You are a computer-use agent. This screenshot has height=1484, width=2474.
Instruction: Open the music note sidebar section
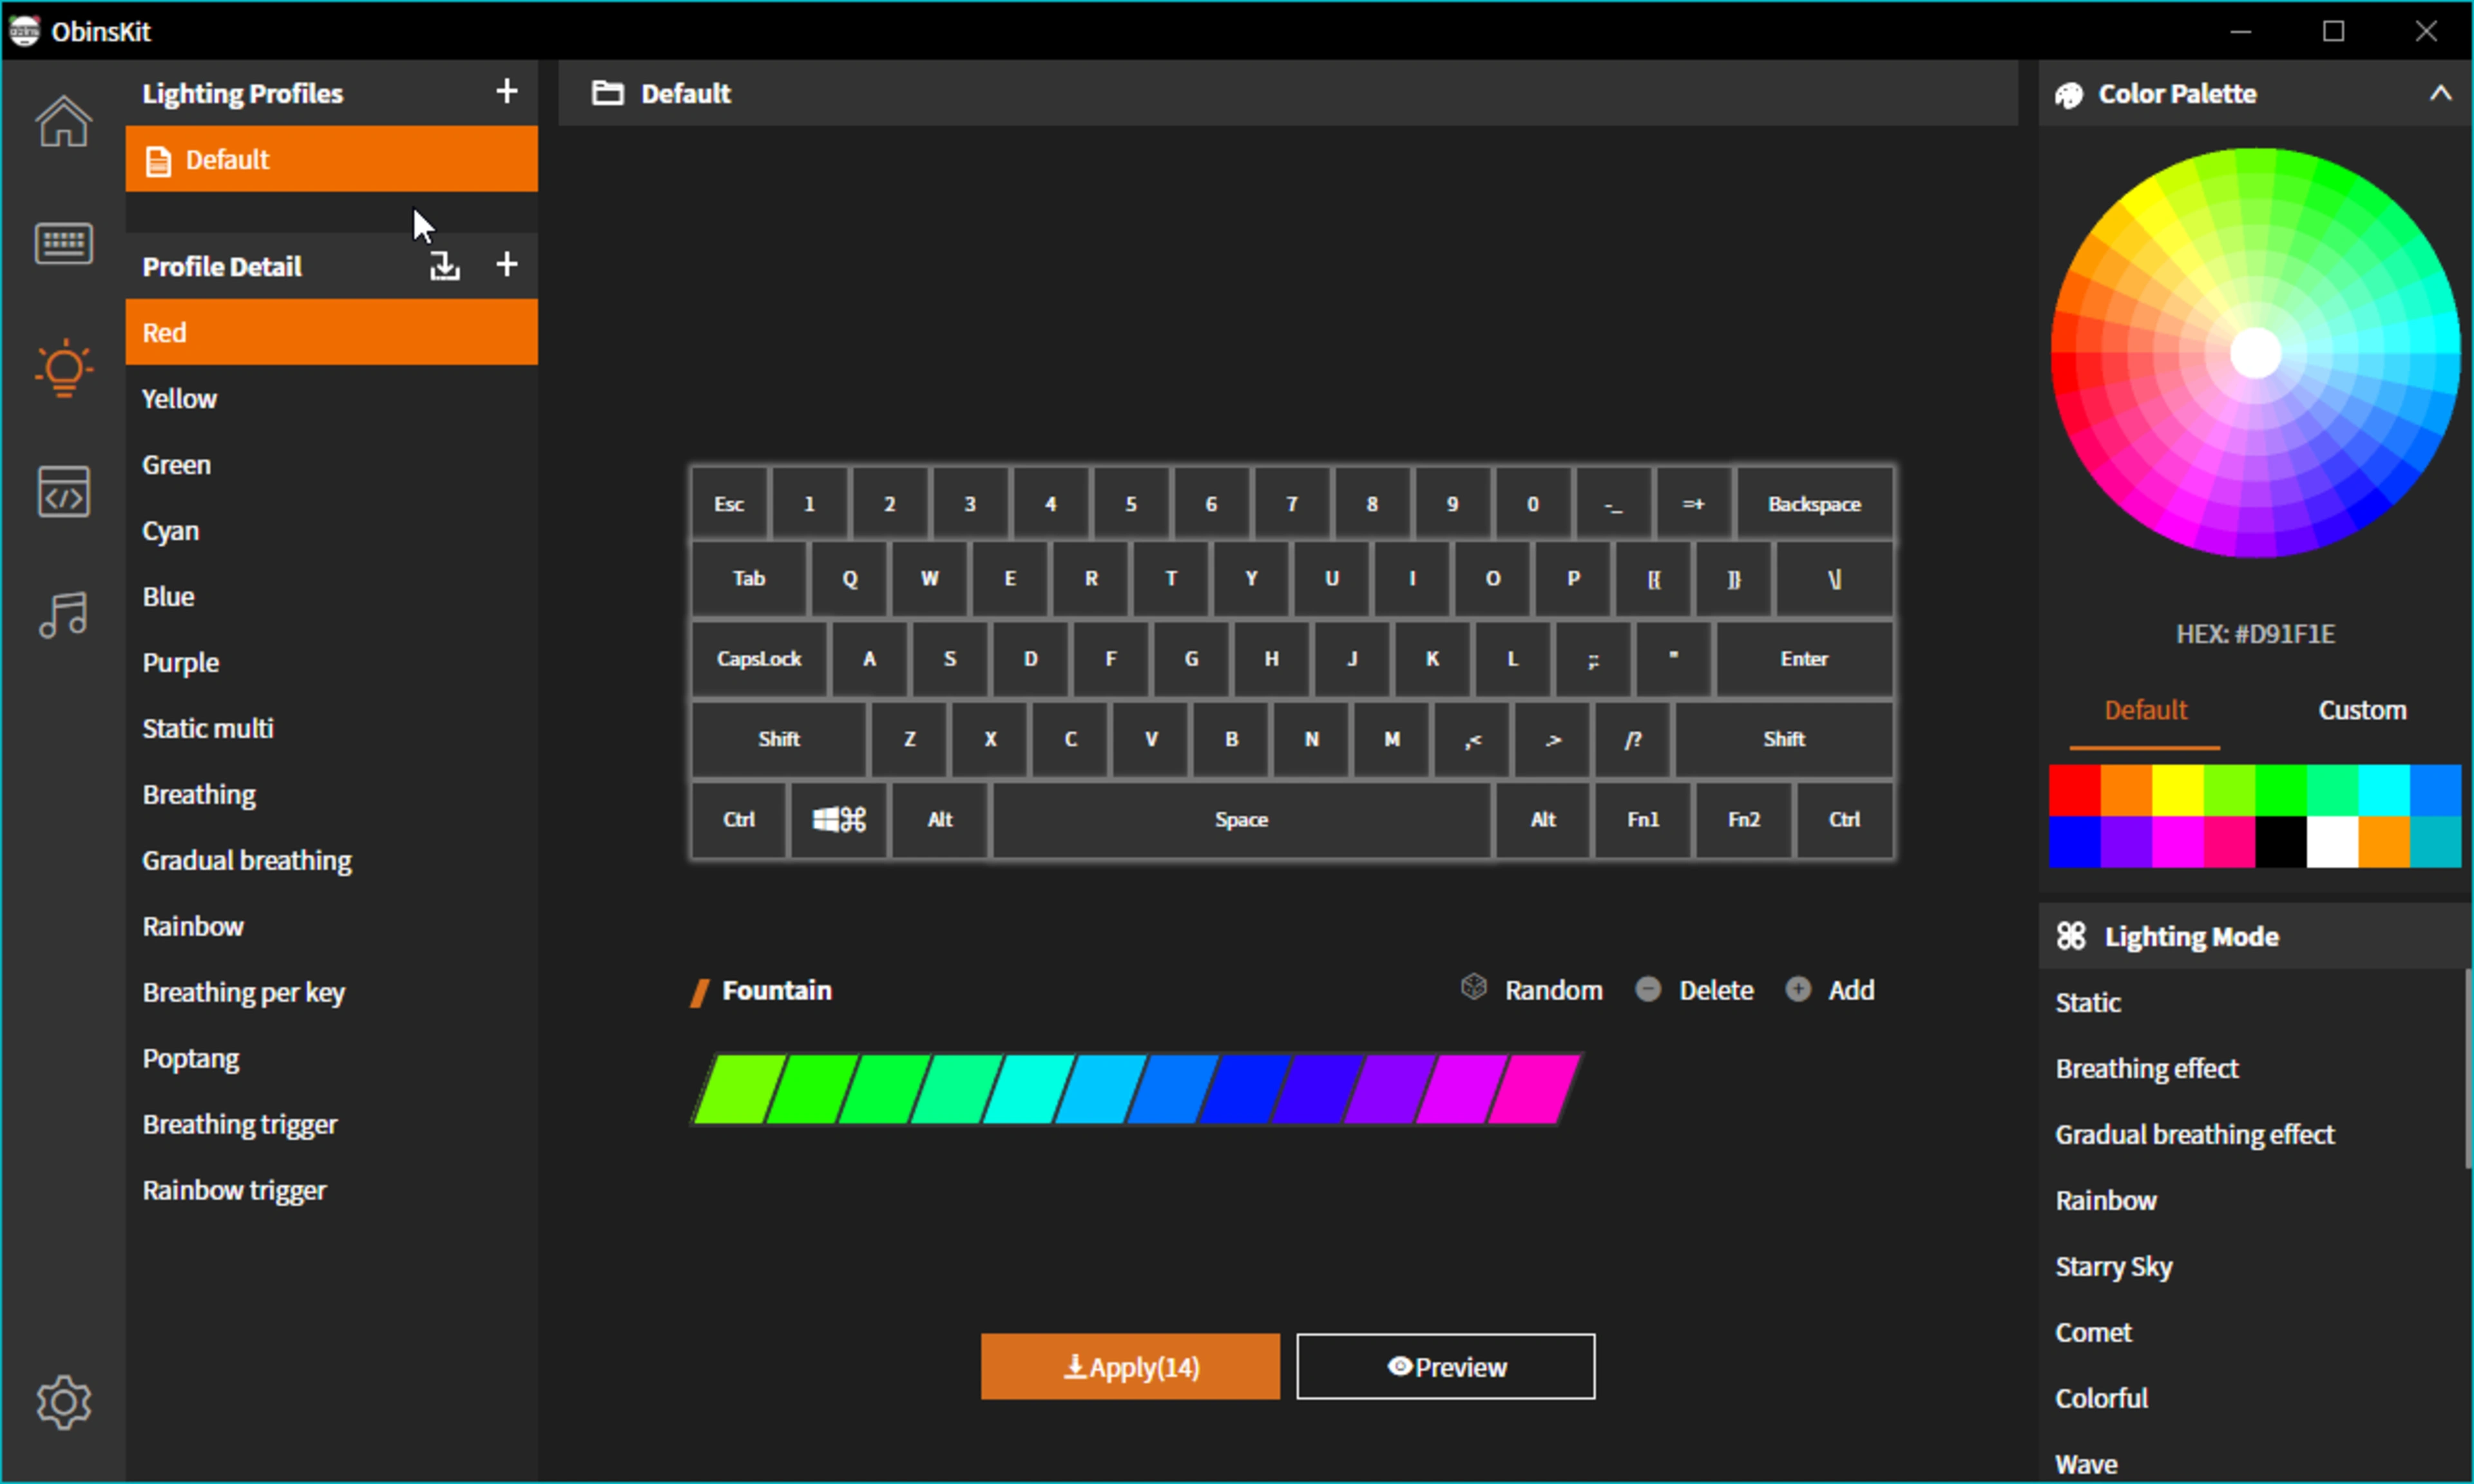click(63, 614)
